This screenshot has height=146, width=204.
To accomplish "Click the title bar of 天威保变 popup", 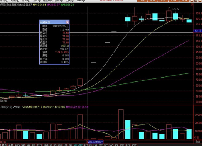I will click(x=53, y=22).
